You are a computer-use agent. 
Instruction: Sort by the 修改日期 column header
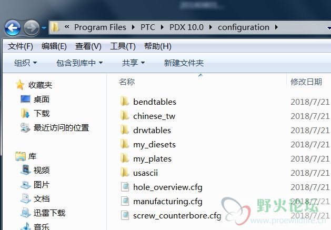(306, 82)
